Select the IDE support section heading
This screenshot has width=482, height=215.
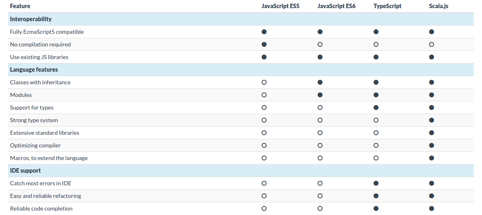[x=25, y=171]
